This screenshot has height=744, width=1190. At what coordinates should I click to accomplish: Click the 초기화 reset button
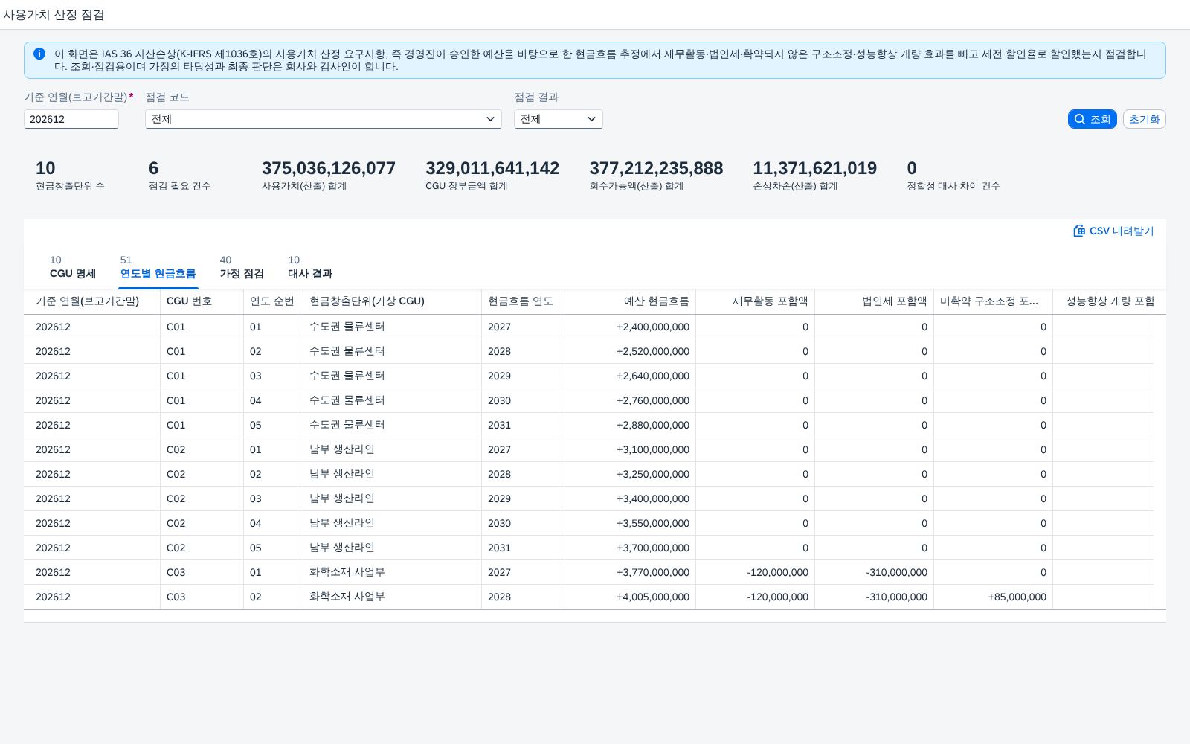[x=1144, y=119]
